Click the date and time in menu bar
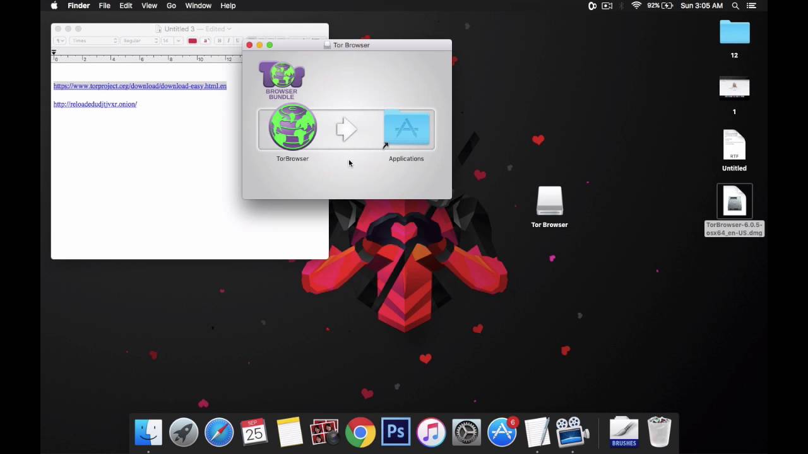The height and width of the screenshot is (454, 808). point(701,6)
